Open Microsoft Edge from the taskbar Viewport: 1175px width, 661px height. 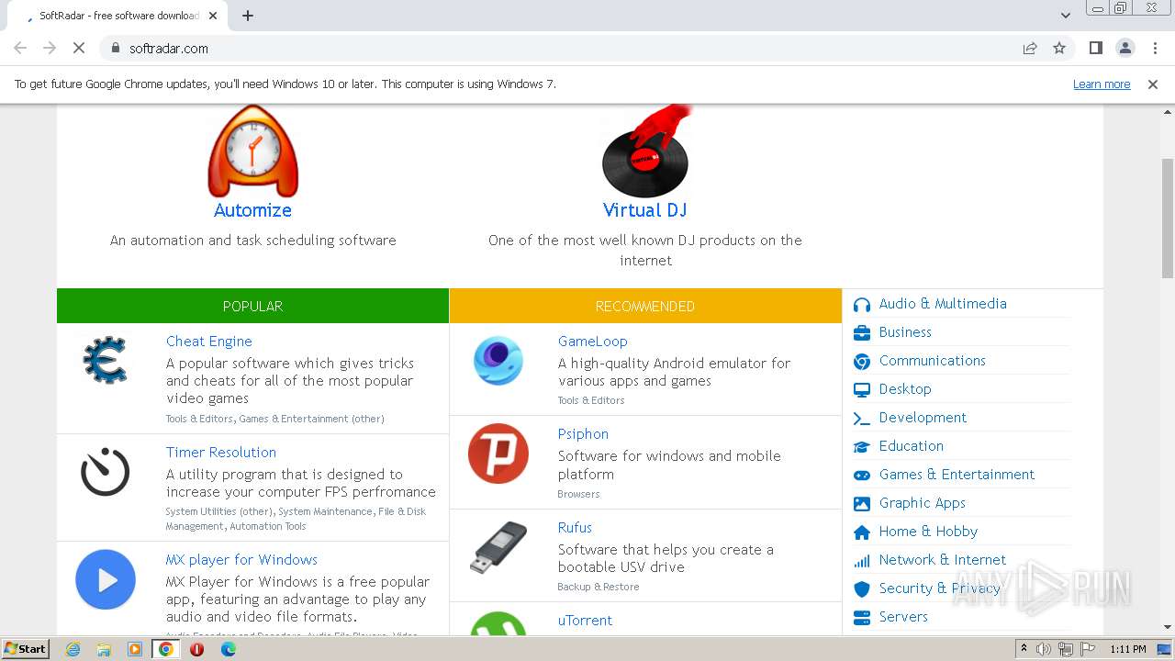click(x=229, y=649)
